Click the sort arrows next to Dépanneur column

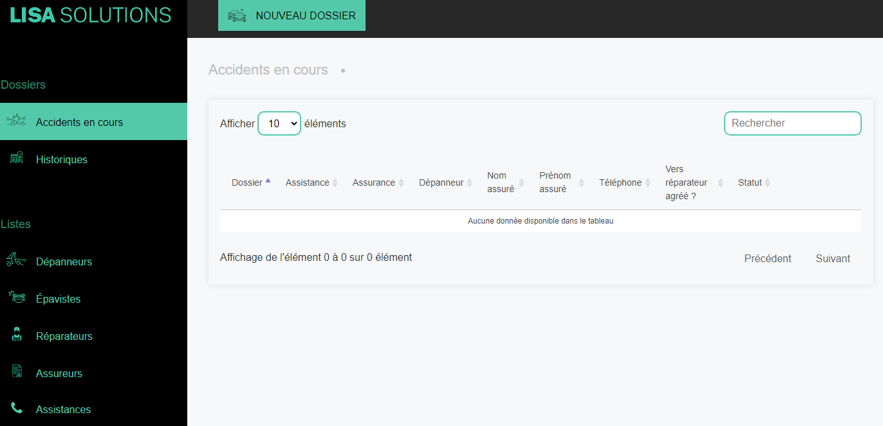pos(469,183)
